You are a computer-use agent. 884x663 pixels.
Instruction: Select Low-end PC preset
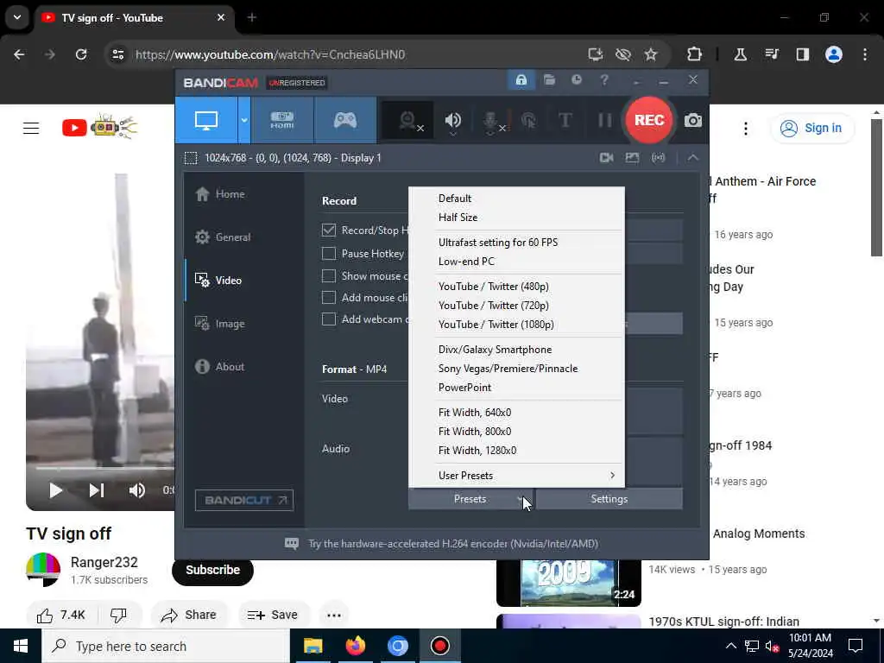(x=517, y=262)
